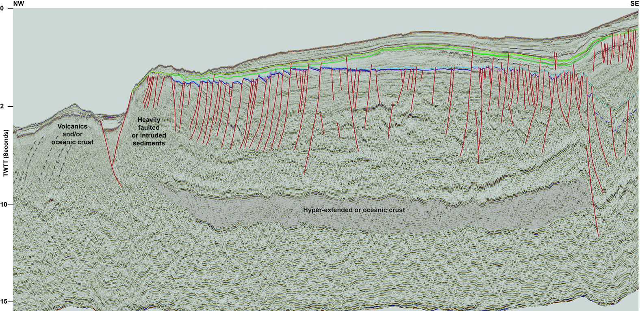640x311 pixels.
Task: Click the word 'Volcanics' in the left annotation
Action: pos(72,127)
